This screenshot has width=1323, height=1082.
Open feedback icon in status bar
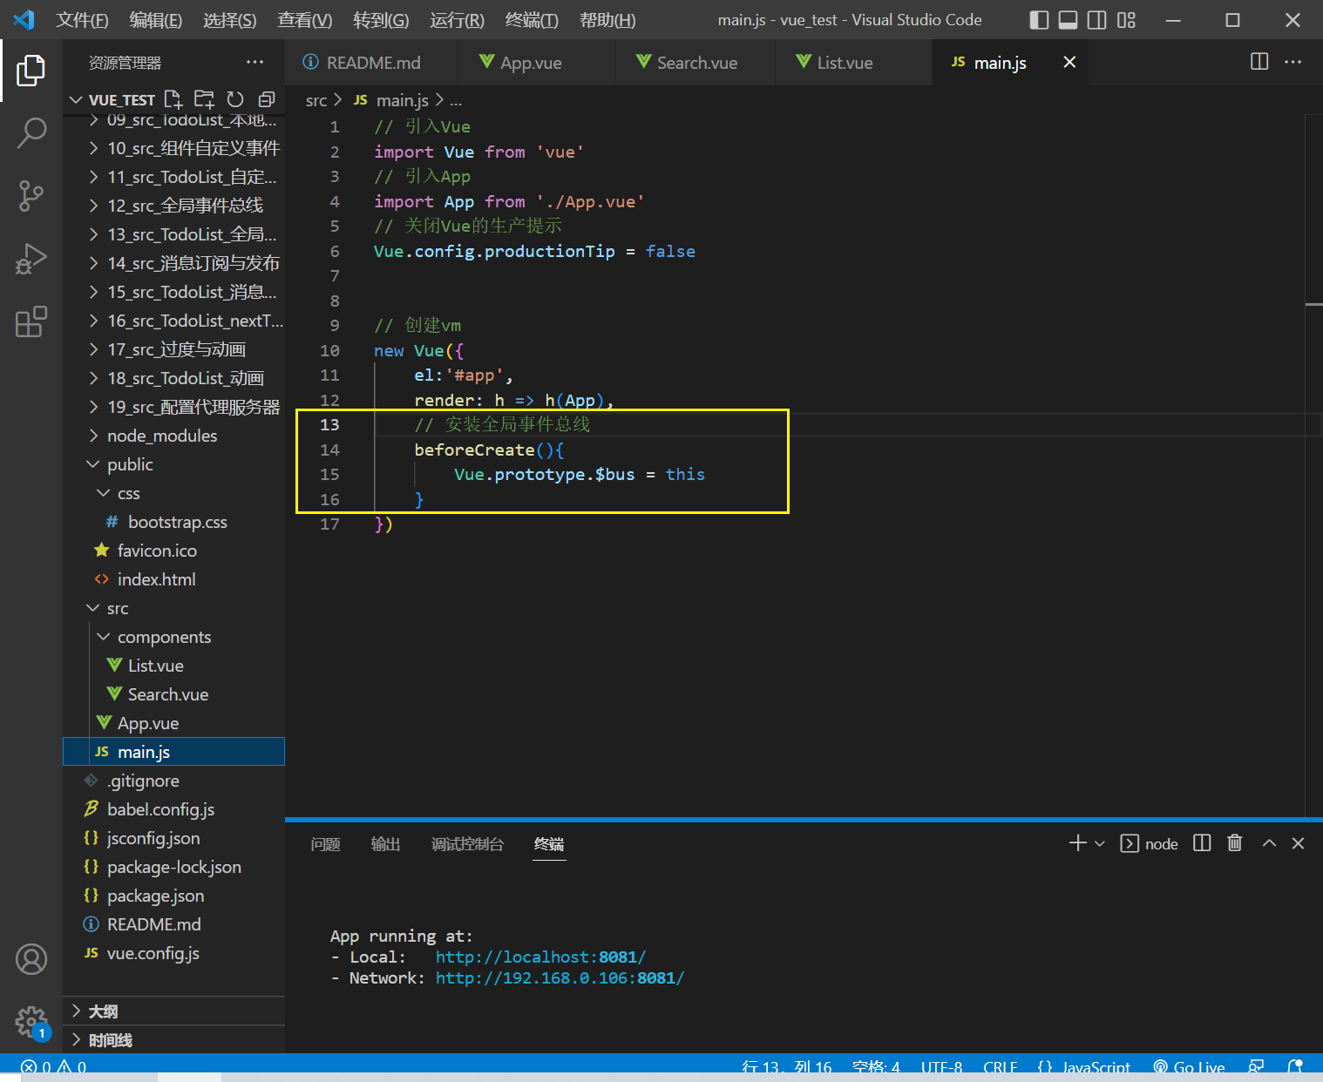click(x=1256, y=1067)
